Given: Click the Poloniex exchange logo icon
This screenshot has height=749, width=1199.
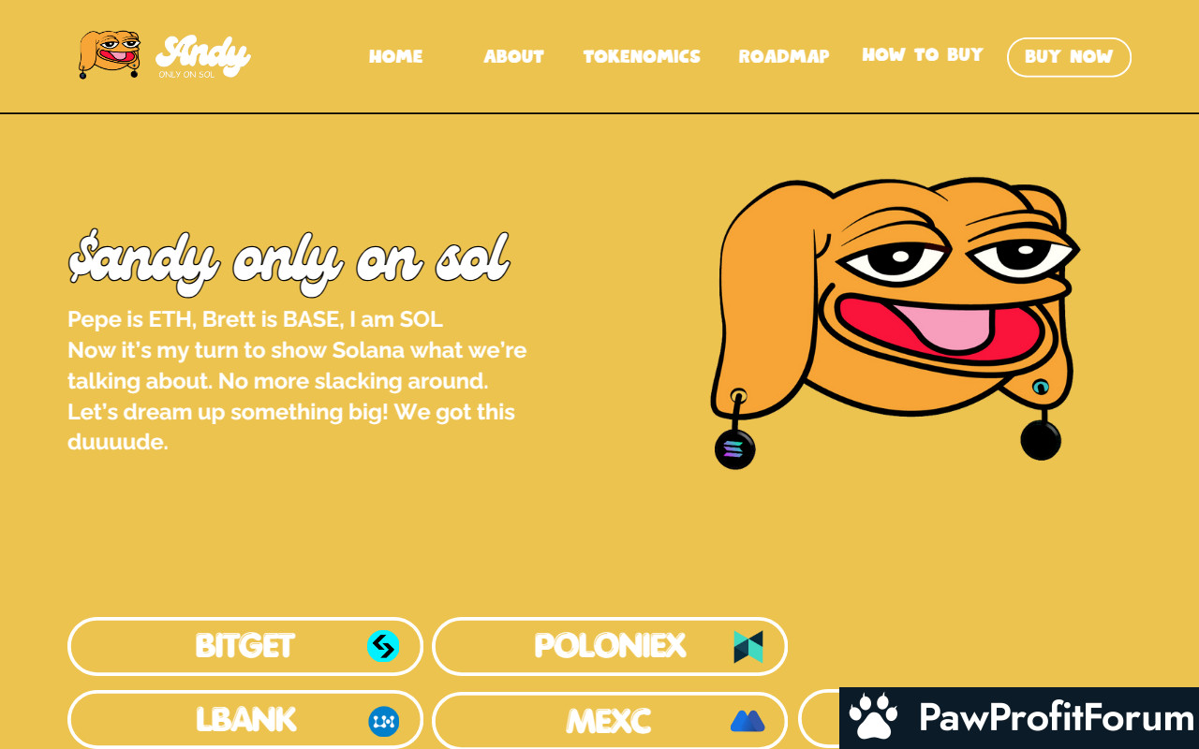Looking at the screenshot, I should click(748, 646).
